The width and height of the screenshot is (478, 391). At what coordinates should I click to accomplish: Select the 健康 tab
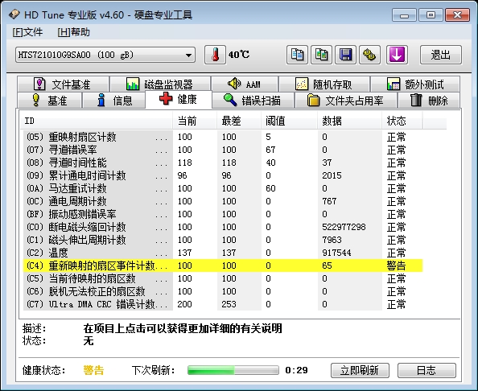click(179, 99)
